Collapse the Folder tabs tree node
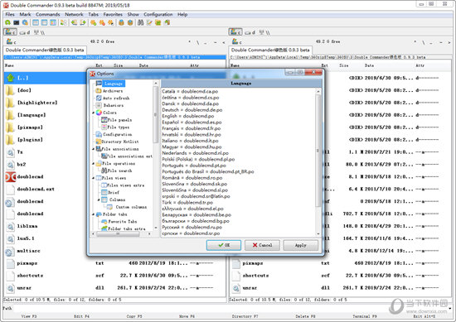This screenshot has height=322, width=456. 94,214
